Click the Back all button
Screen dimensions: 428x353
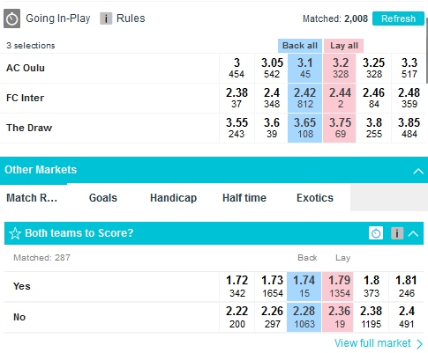coord(300,46)
